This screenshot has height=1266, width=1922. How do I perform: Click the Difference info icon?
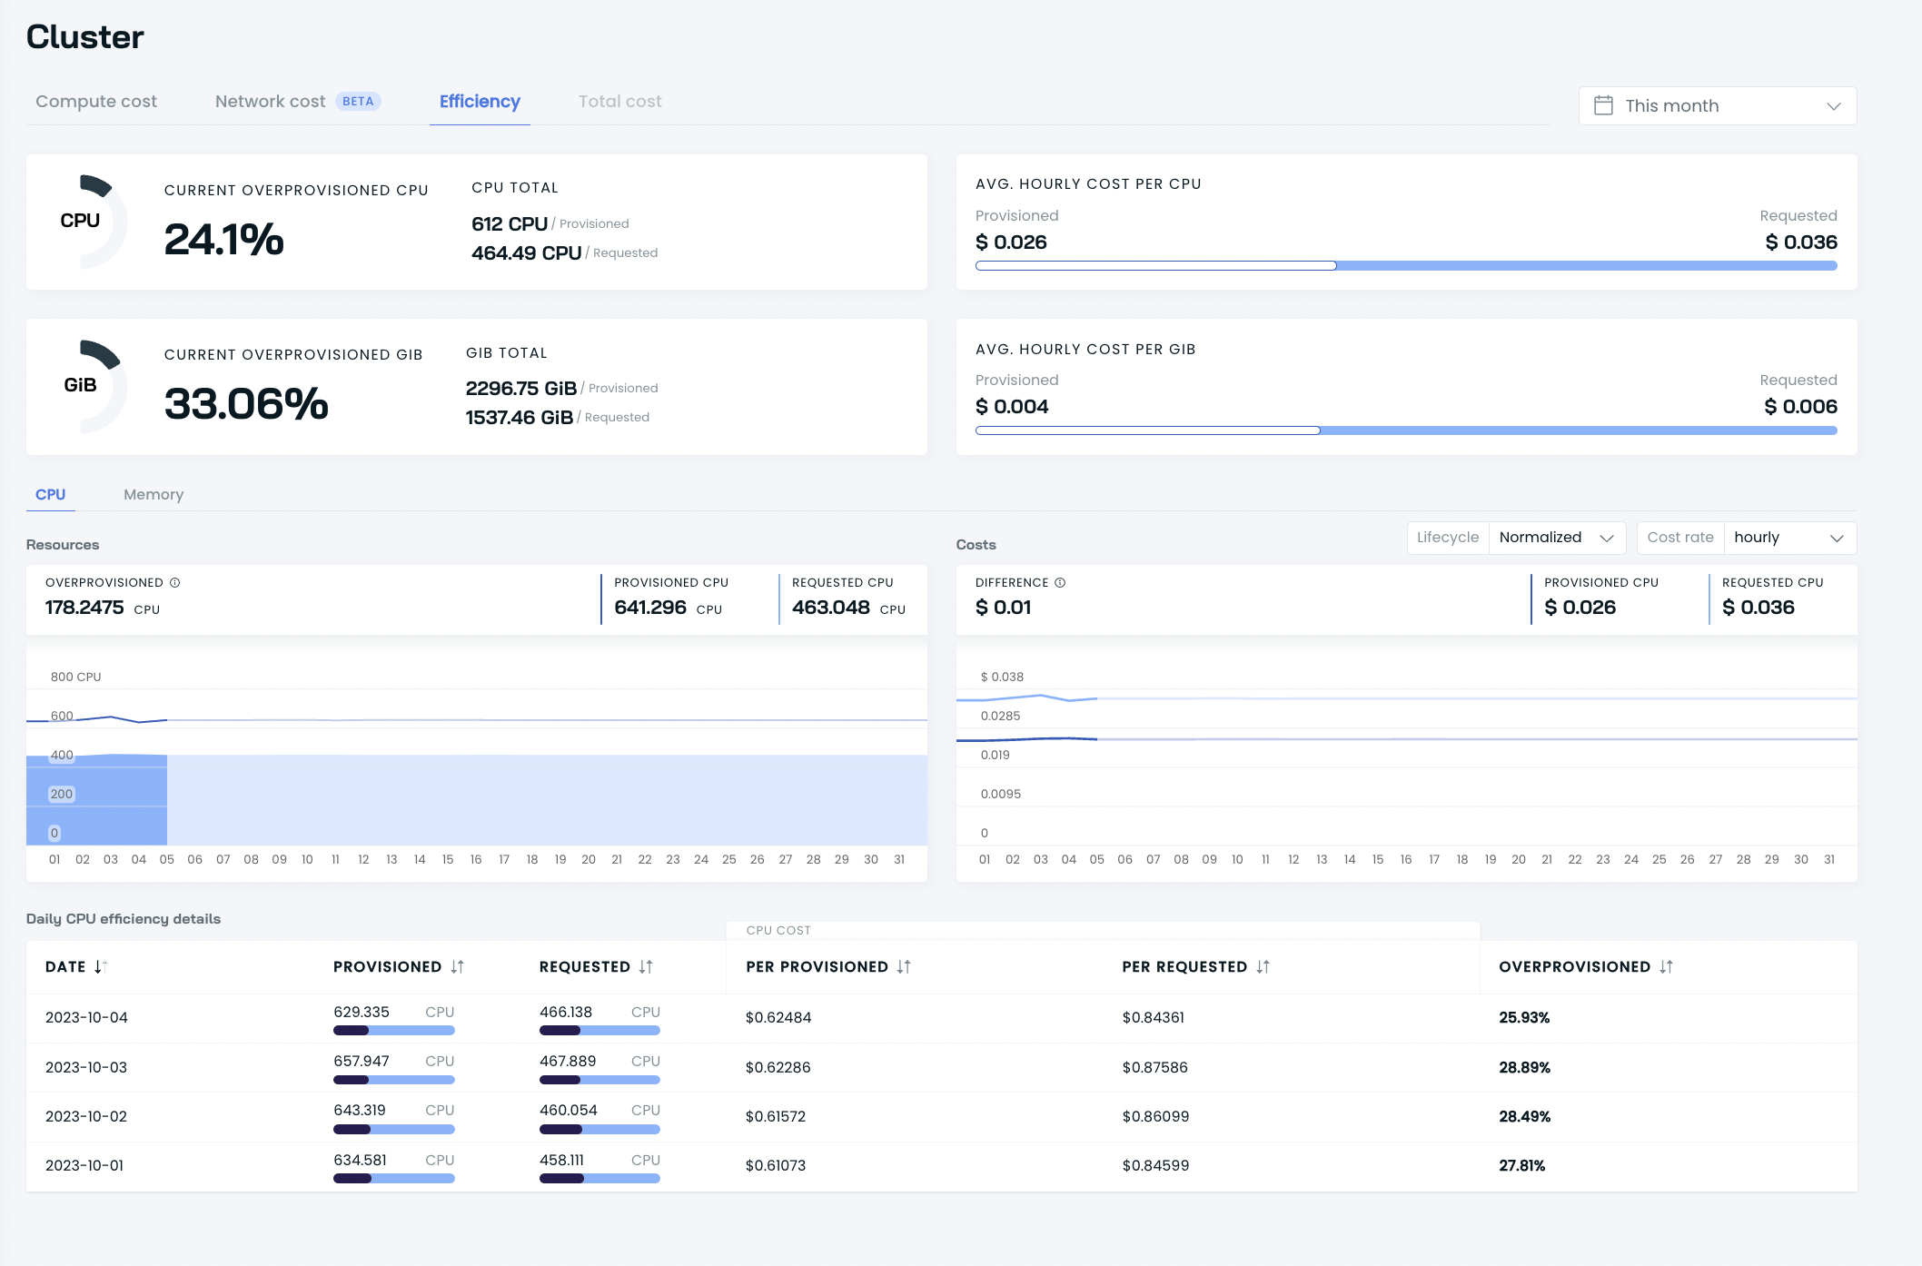point(1060,582)
